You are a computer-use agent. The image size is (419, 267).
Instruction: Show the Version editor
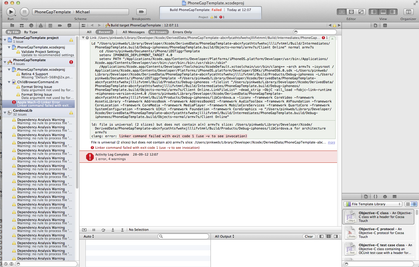361,12
